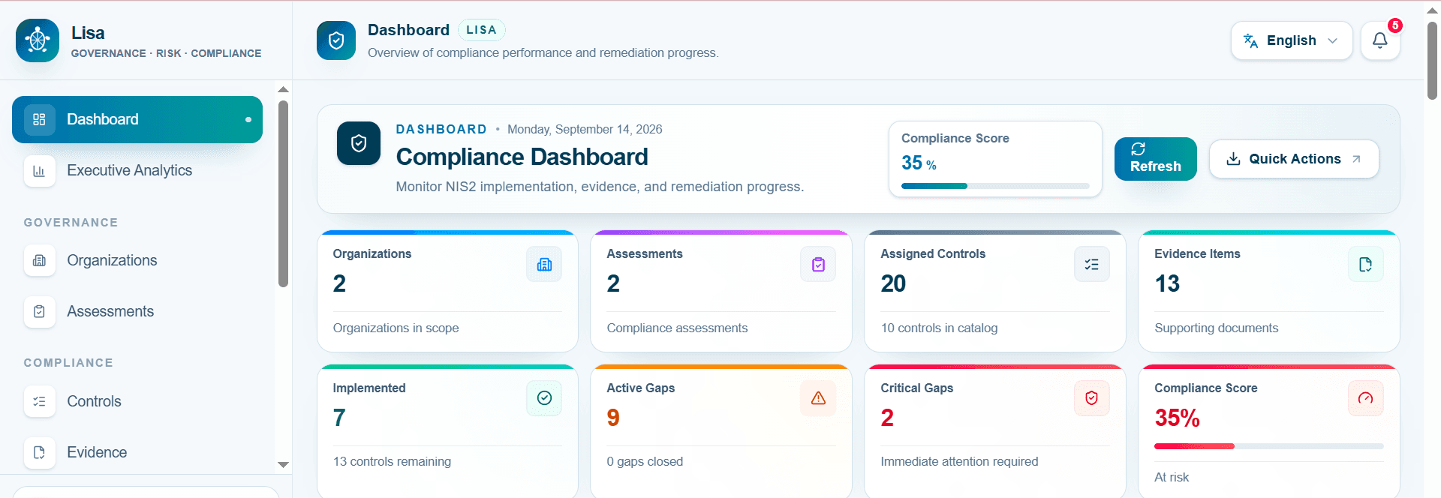Click the file icon on the Evidence Items card
Viewport: 1441px width, 498px height.
1366,264
